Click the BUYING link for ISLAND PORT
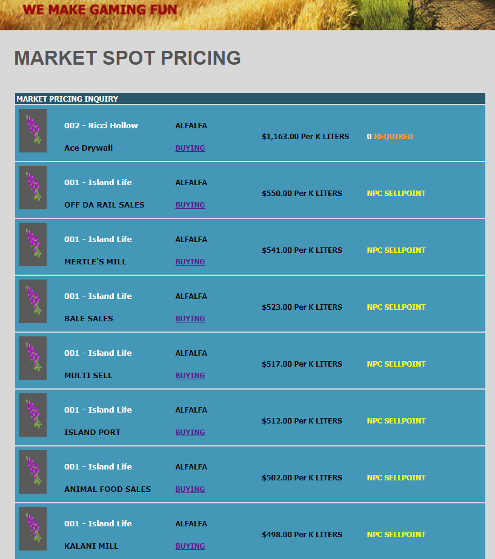This screenshot has height=559, width=495. (190, 433)
